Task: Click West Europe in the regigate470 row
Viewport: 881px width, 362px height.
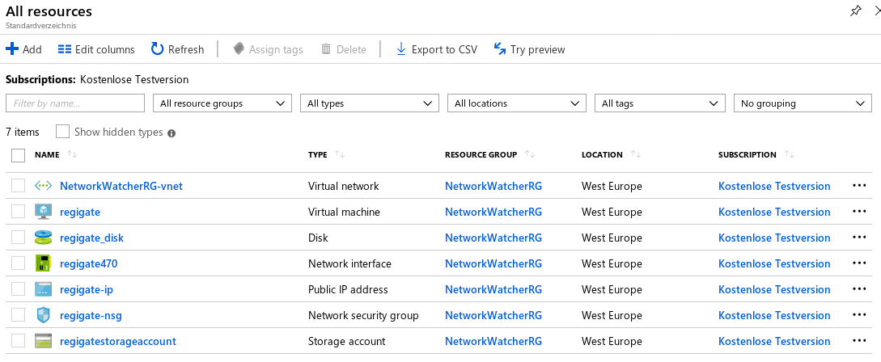Action: pos(612,263)
